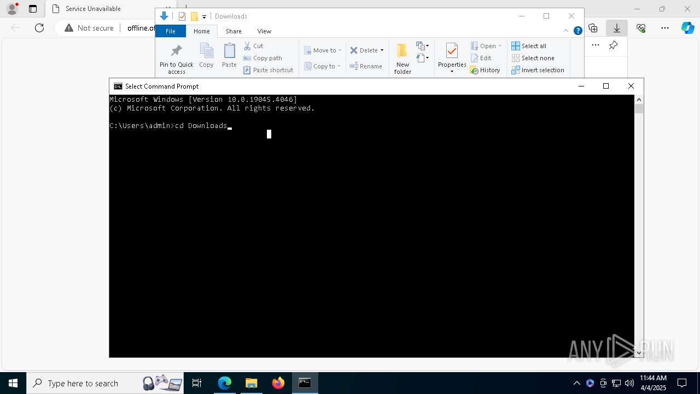Click the Edge address bar URL
This screenshot has height=394, width=700.
(x=141, y=28)
